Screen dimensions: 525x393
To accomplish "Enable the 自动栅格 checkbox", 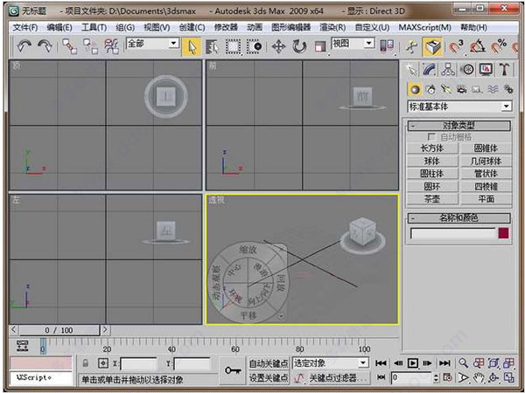I will coord(431,137).
